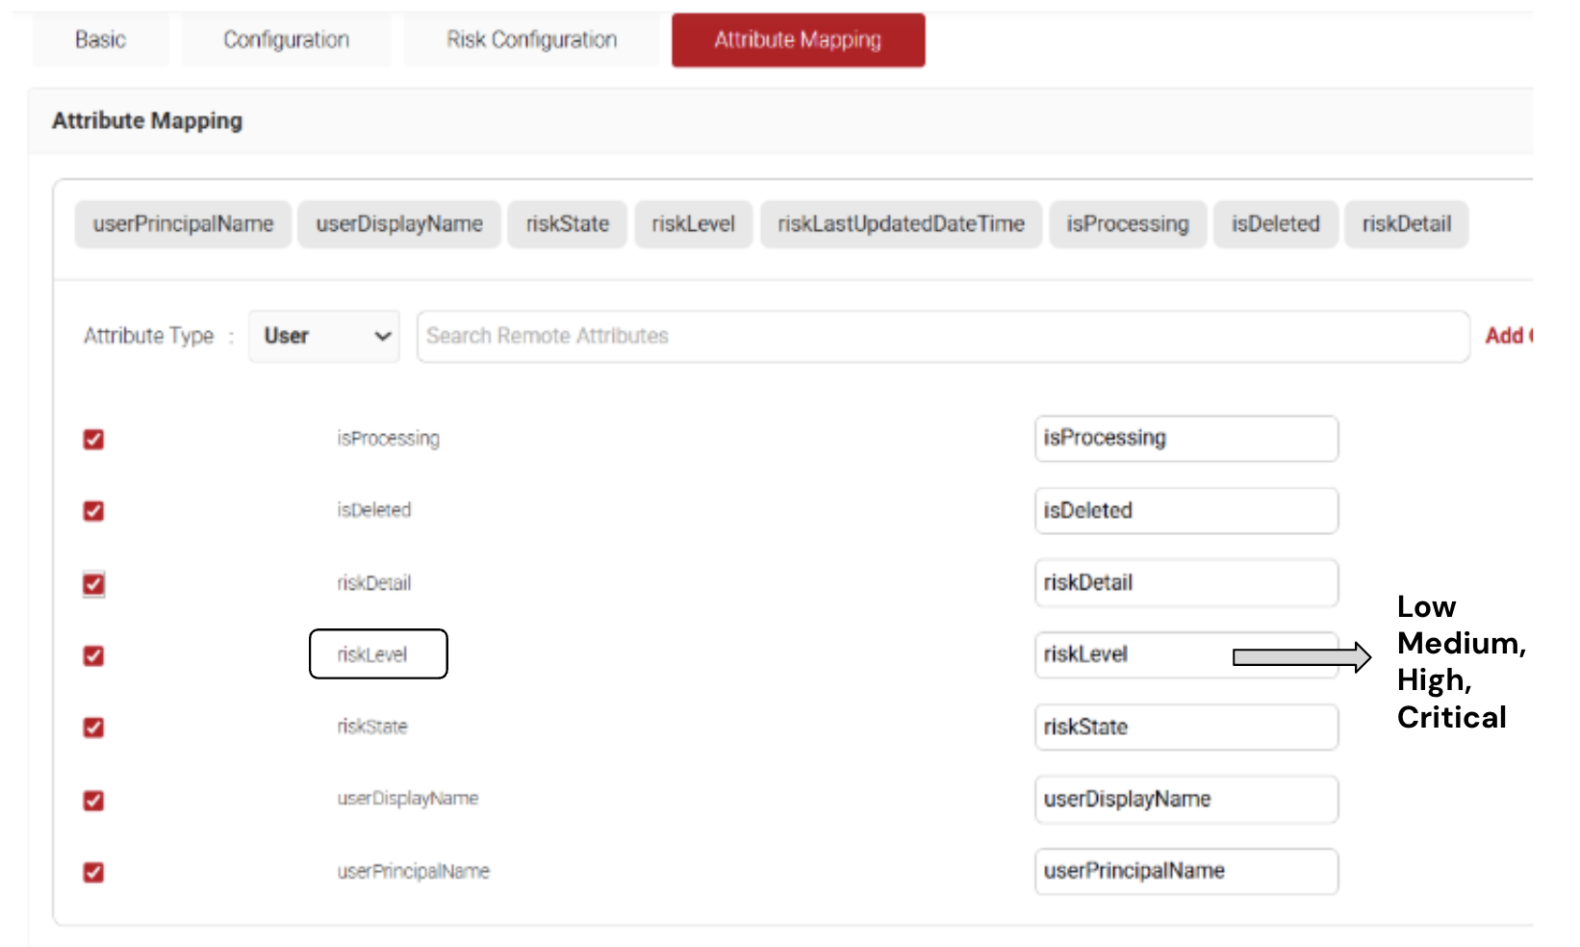This screenshot has width=1580, height=947.
Task: Toggle the riskState row checkbox
Action: click(x=93, y=728)
